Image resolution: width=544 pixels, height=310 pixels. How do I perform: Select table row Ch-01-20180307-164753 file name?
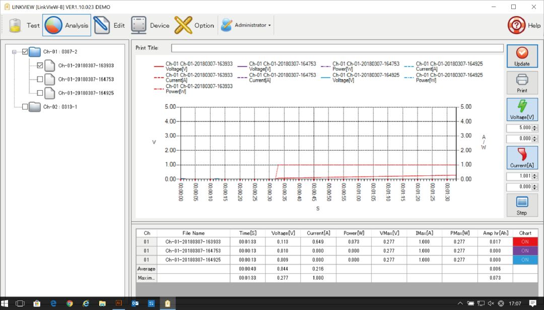coord(193,251)
